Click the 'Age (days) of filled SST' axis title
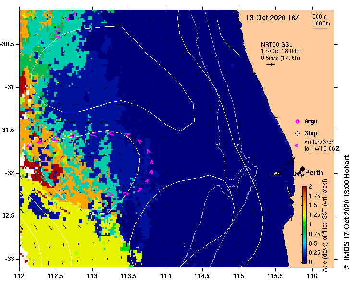This screenshot has width=355, height=284. [325, 225]
